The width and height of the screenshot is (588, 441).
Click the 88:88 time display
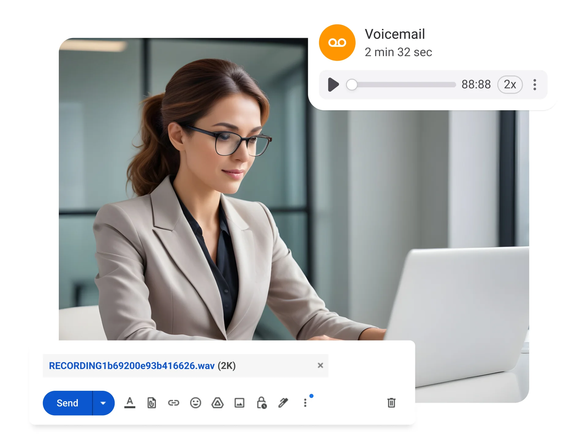tap(476, 85)
